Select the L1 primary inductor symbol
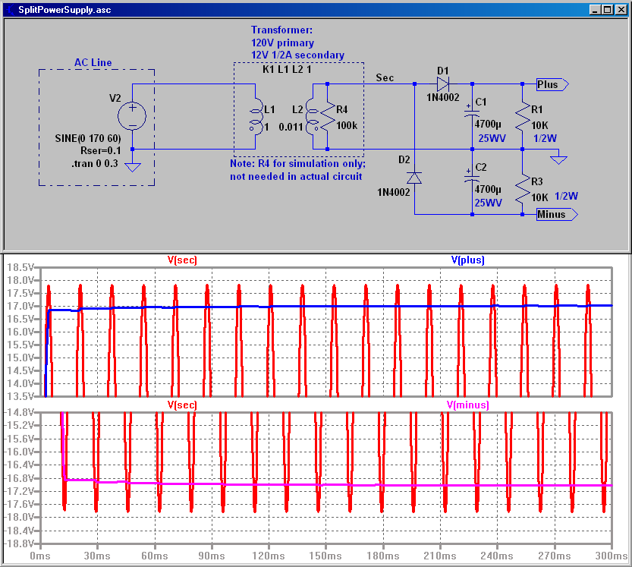Screen dimensions: 632x567 coord(256,117)
